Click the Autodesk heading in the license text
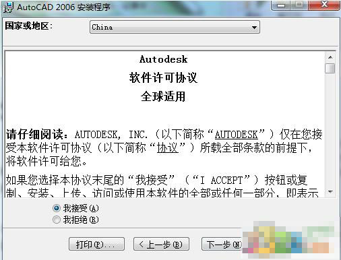Viewport: 341px width, 260px height. coord(163,59)
